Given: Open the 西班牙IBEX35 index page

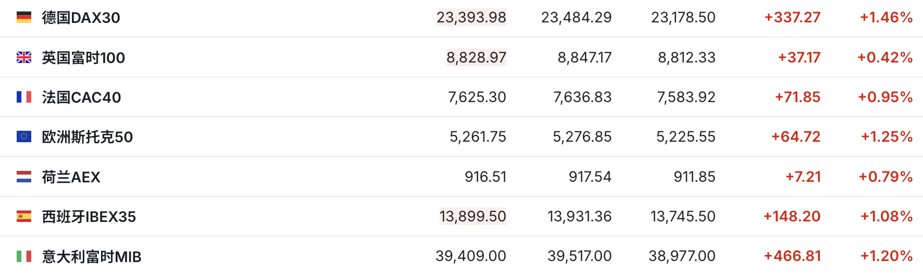Looking at the screenshot, I should [x=89, y=217].
